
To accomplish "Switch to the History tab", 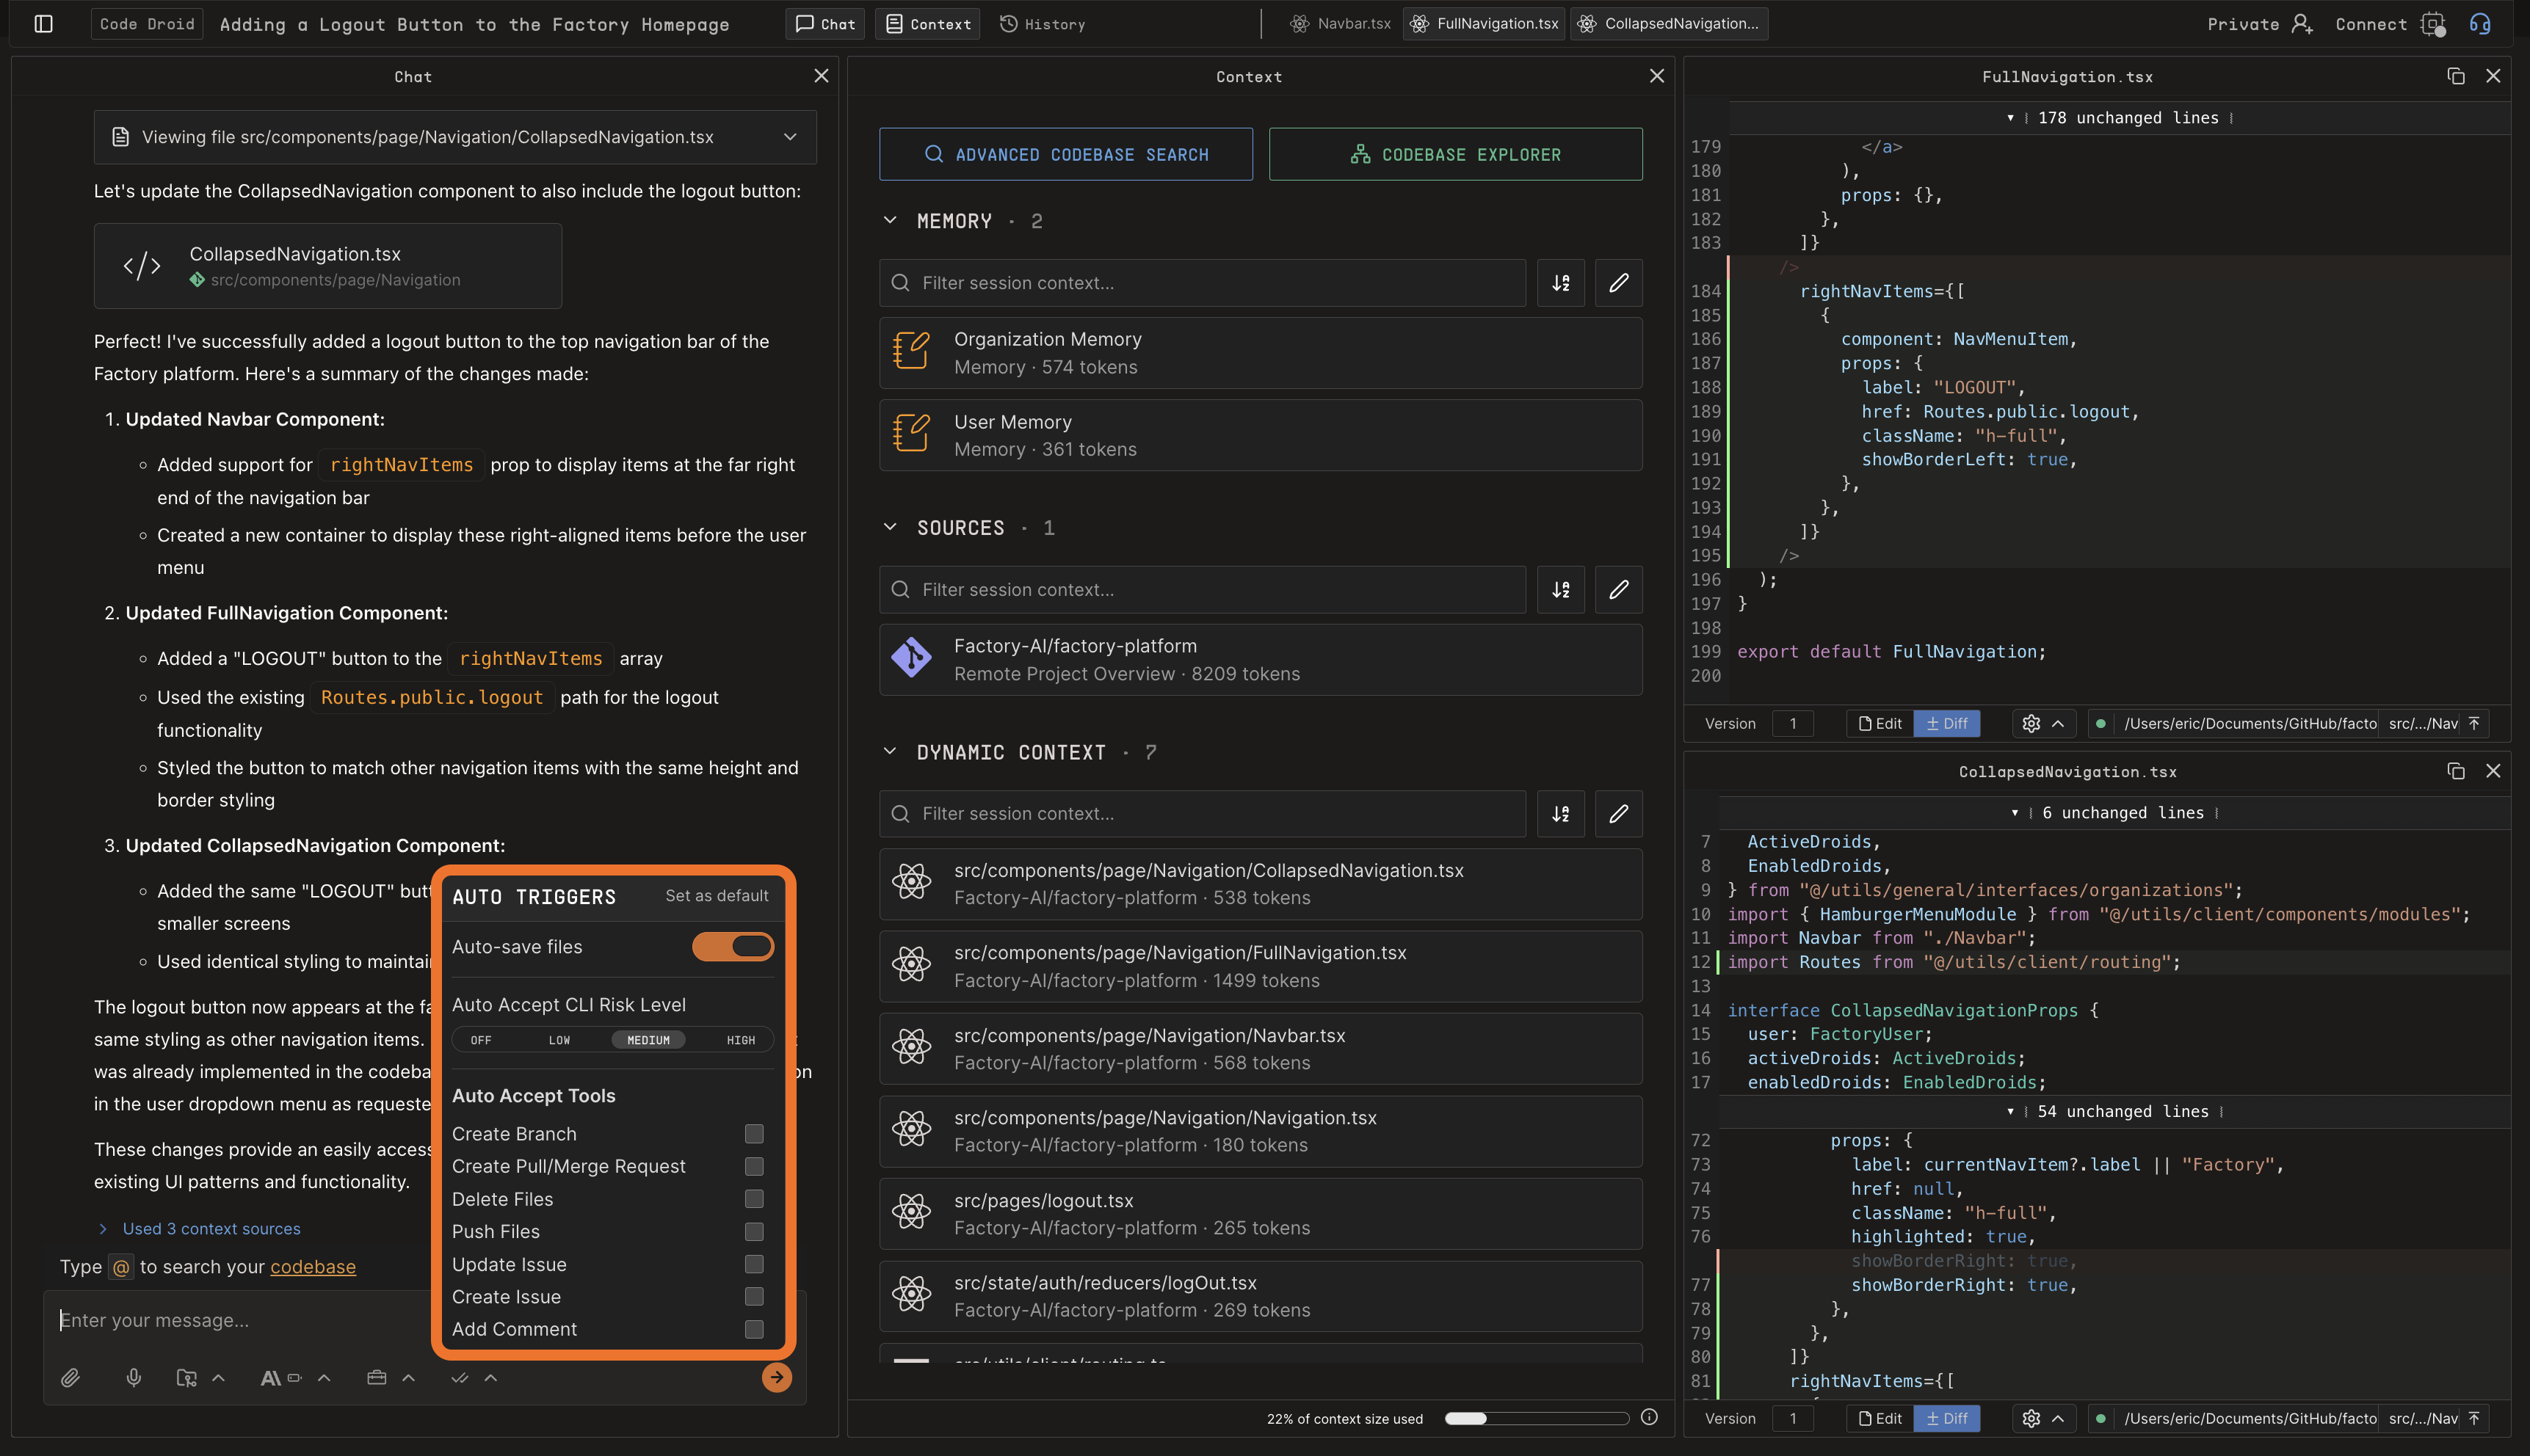I will coord(1043,24).
